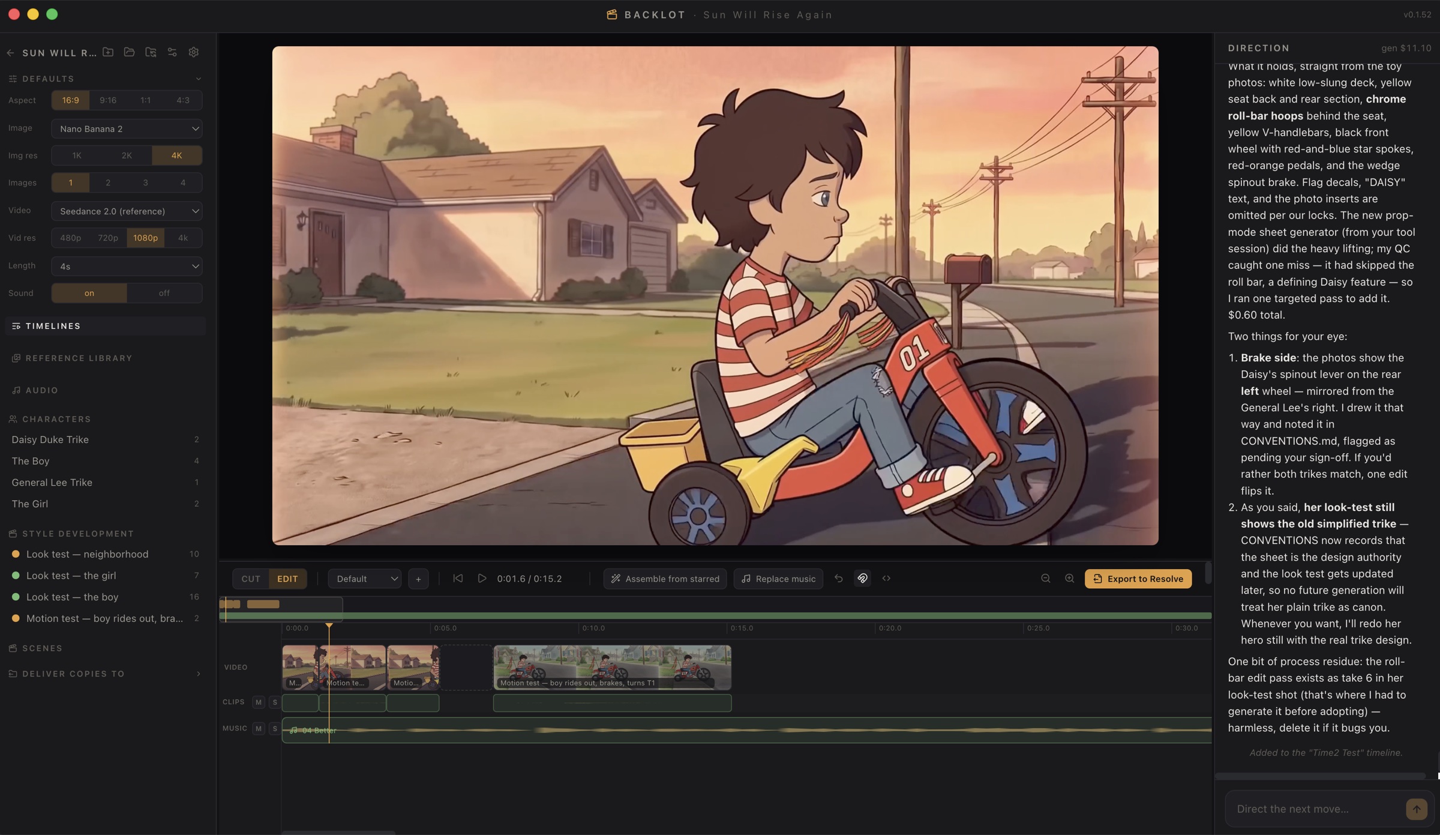This screenshot has width=1440, height=835.
Task: Open the sliders adjustment icon in header
Action: tap(172, 52)
